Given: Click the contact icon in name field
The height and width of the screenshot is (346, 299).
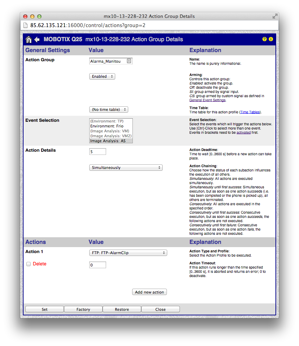Looking at the screenshot, I should point(129,61).
